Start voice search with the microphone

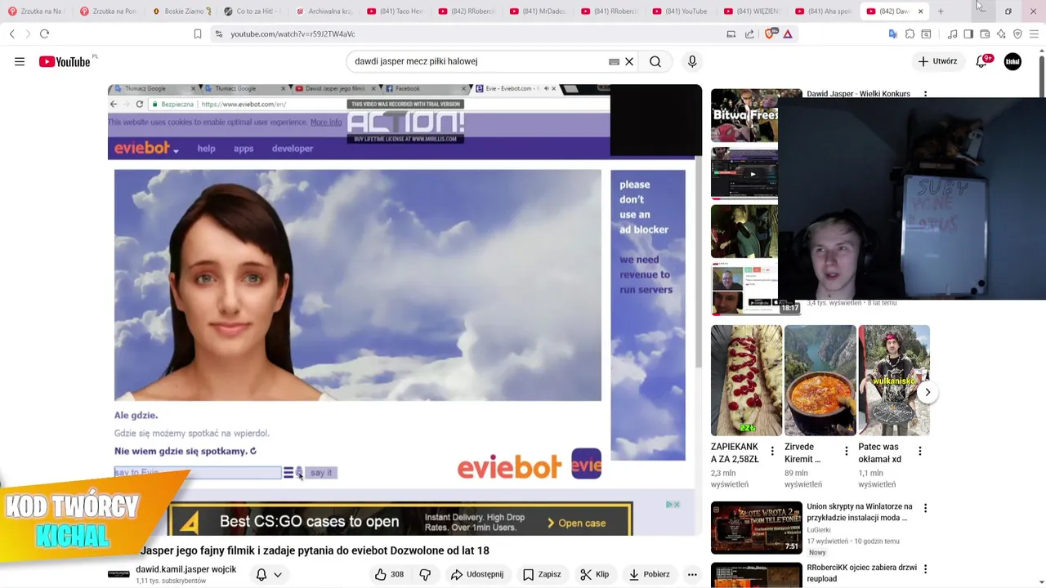(692, 61)
